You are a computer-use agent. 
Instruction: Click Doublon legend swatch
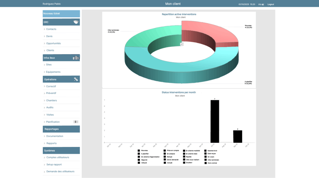pyautogui.click(x=184, y=163)
